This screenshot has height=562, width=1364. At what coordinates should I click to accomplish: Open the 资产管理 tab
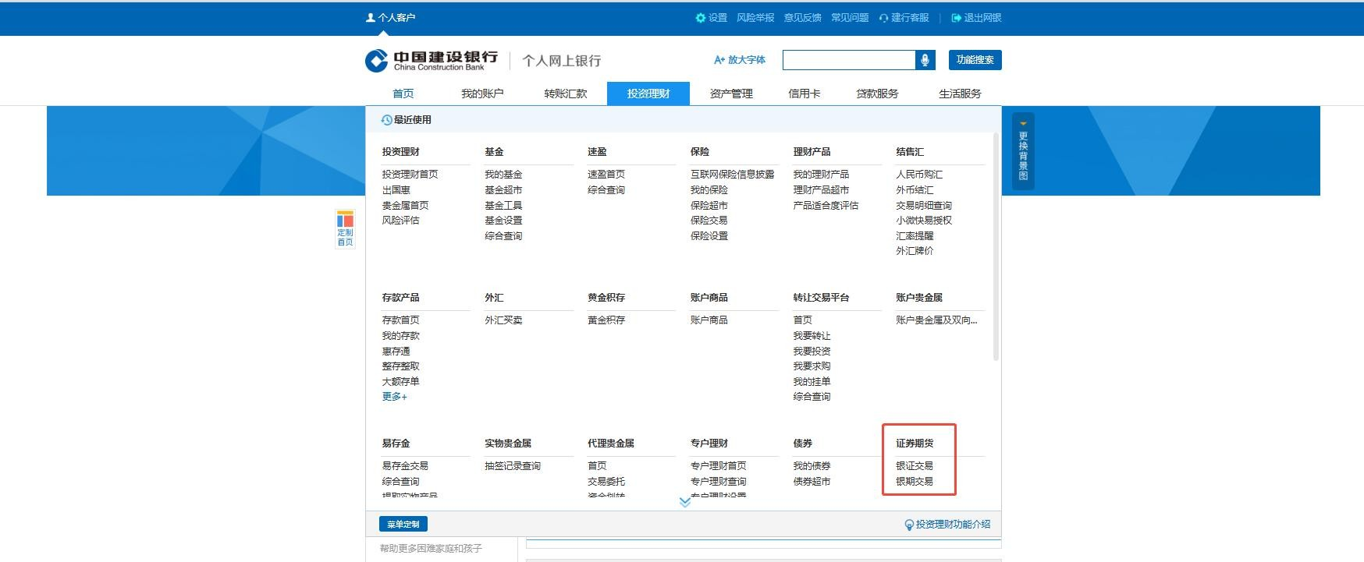pyautogui.click(x=731, y=94)
